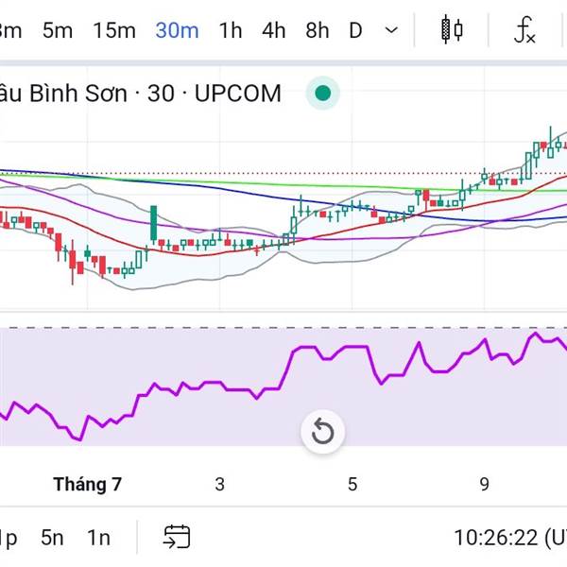Switch to the 4h timeframe

[273, 30]
